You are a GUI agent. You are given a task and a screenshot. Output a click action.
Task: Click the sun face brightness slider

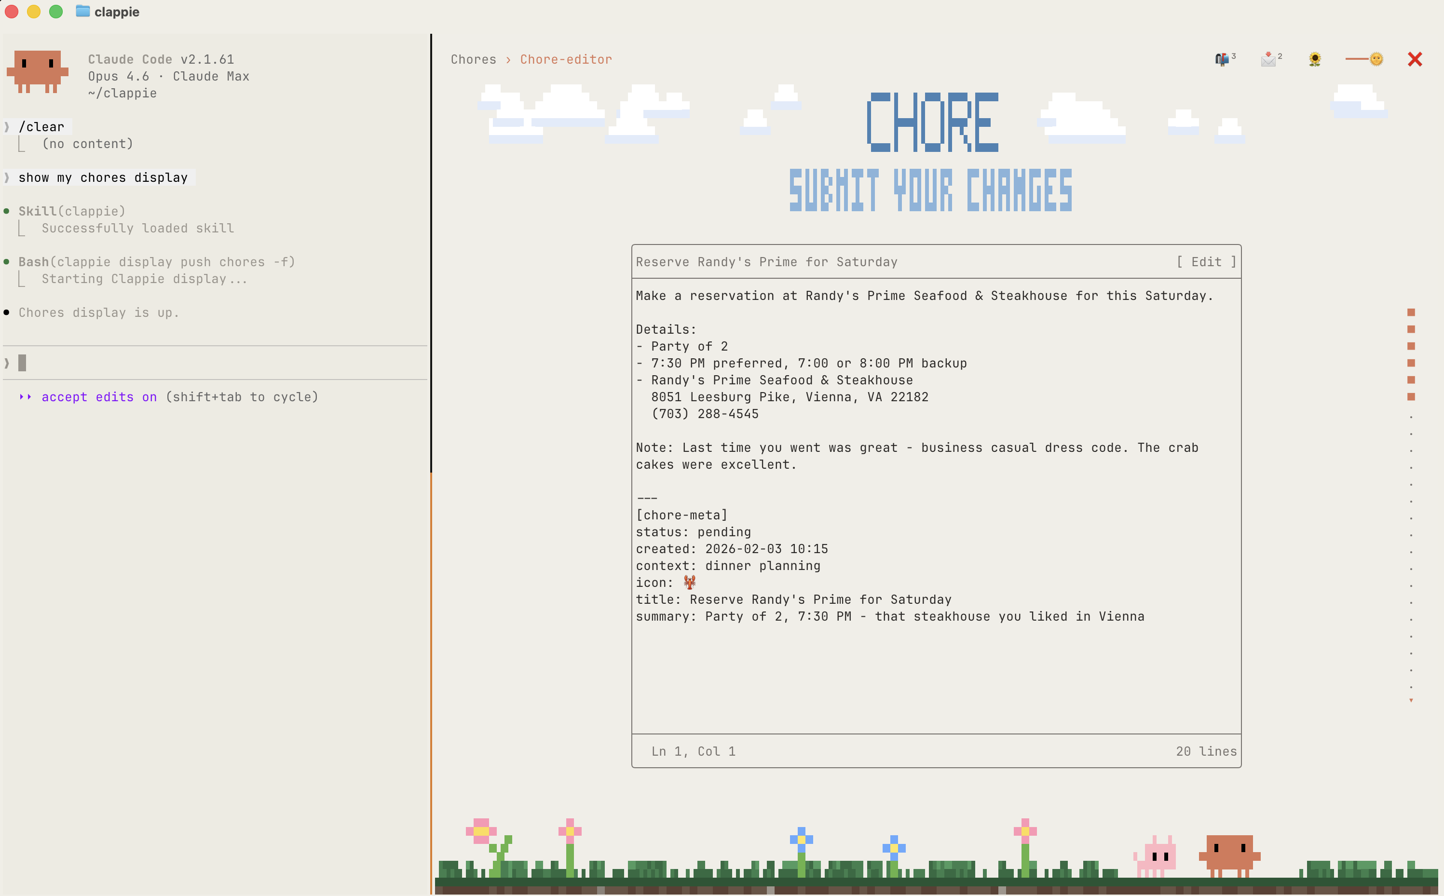tap(1376, 59)
